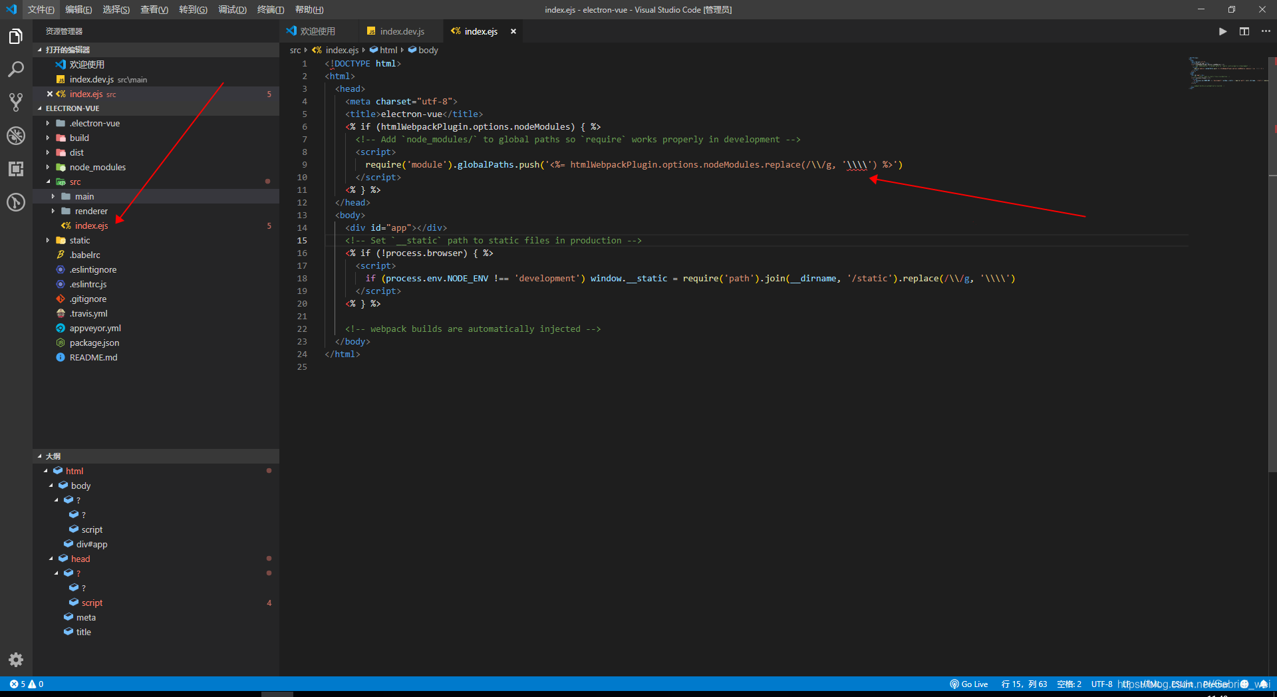Click the errors and warnings status indicator
Viewport: 1277px width, 697px height.
click(x=27, y=684)
